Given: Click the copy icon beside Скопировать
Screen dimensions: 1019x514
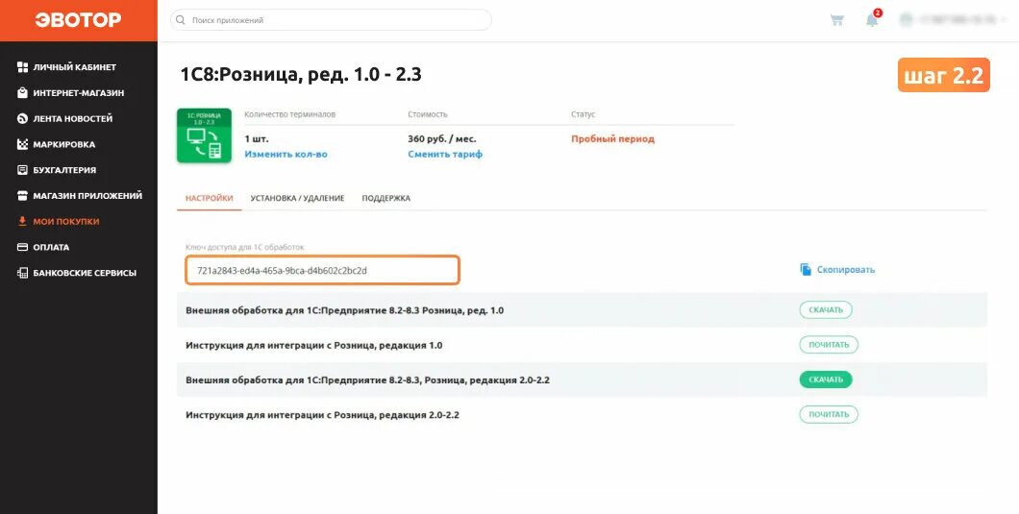Looking at the screenshot, I should [x=806, y=270].
